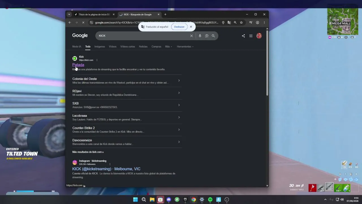This screenshot has width=362, height=204.
Task: Launch Epic Games from the taskbar
Action: click(x=185, y=199)
